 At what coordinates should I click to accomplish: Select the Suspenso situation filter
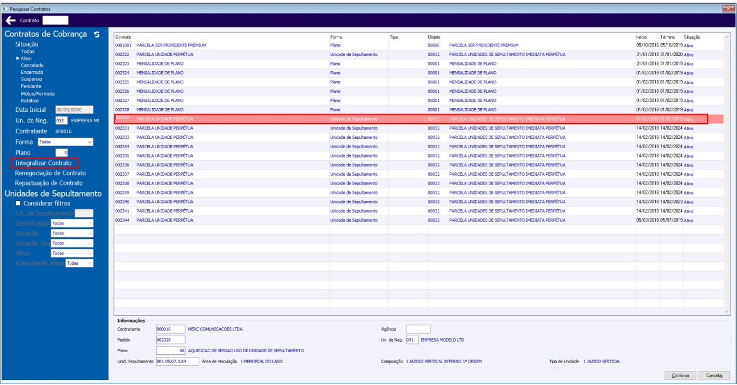coord(31,79)
